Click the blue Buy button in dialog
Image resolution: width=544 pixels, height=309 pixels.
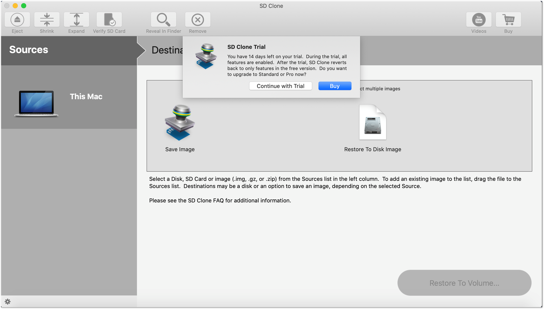click(335, 86)
